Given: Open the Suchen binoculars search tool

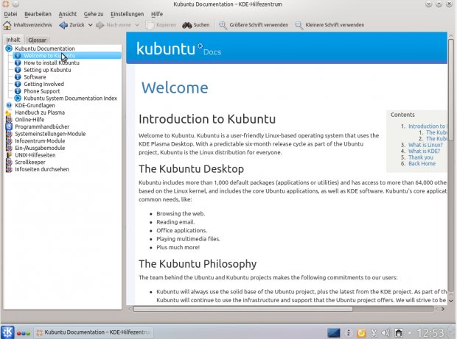Looking at the screenshot, I should (x=187, y=25).
